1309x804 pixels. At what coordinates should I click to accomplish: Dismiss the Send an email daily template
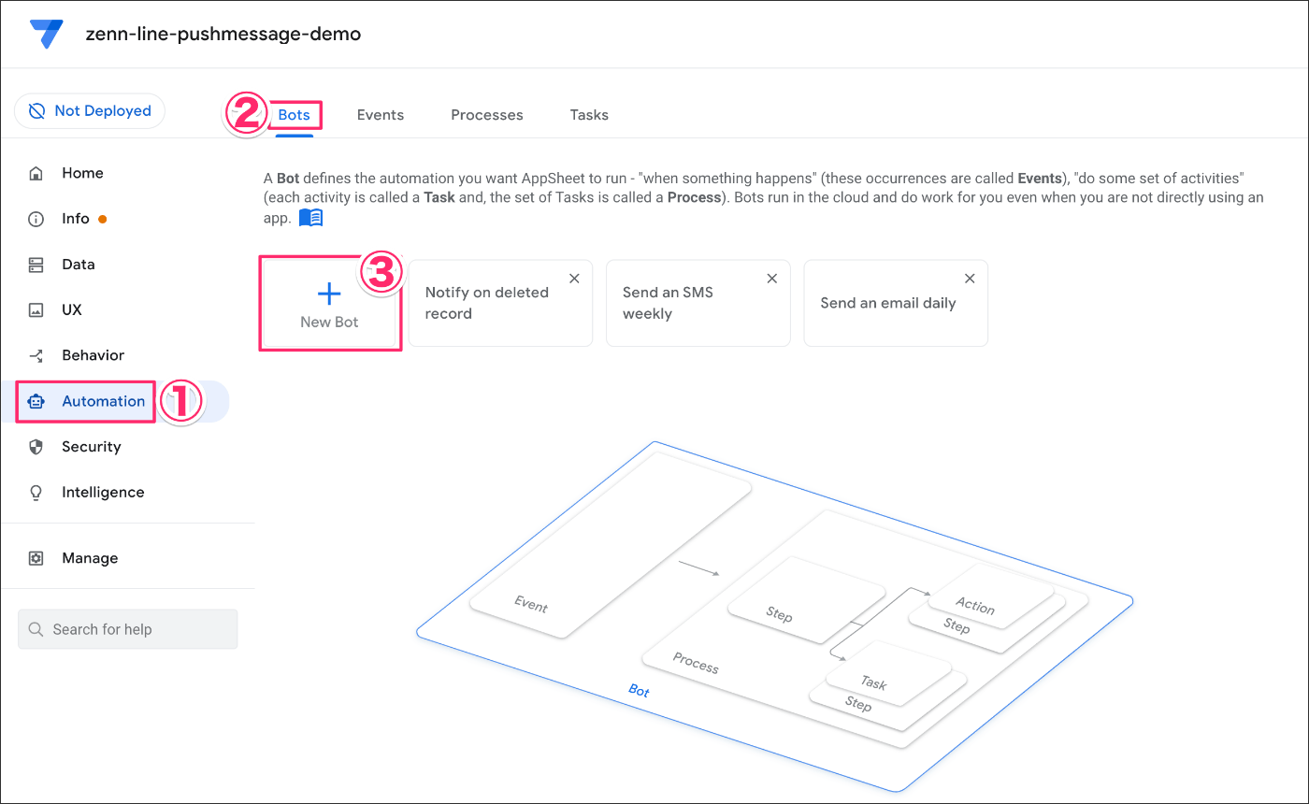(970, 278)
